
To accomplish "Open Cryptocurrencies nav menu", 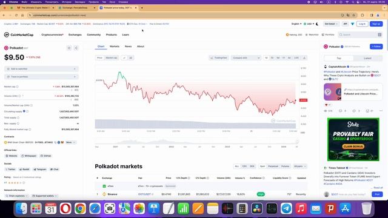I will point(53,35).
